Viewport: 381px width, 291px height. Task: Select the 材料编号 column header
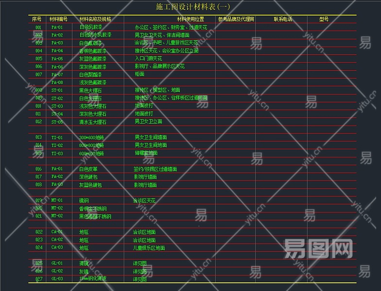pyautogui.click(x=58, y=19)
